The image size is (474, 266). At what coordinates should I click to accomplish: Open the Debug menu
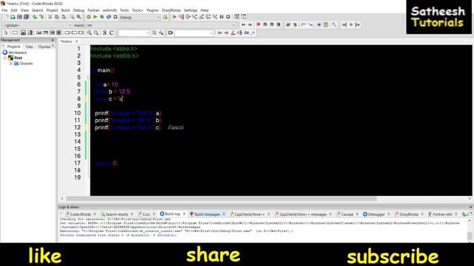tap(79, 10)
